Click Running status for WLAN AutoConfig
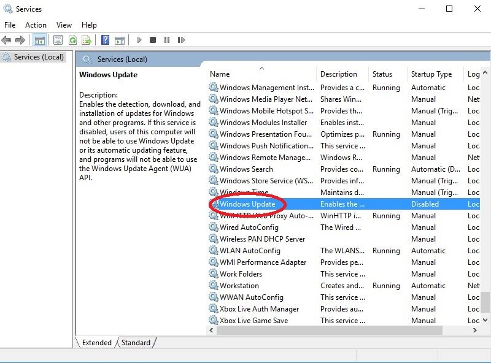The image size is (491, 363). 386,251
